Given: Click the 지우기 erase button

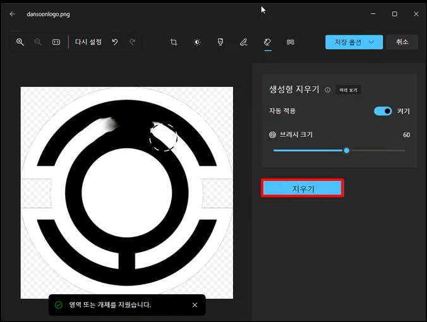Looking at the screenshot, I should (x=303, y=188).
